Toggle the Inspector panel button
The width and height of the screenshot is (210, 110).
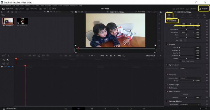click(x=204, y=9)
